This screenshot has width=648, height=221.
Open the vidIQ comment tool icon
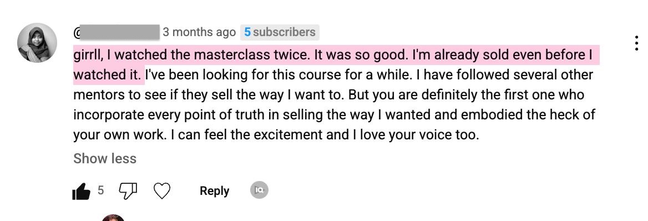[259, 190]
